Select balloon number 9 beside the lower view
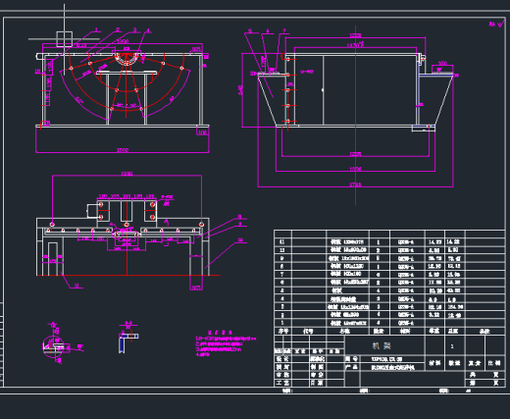This screenshot has width=510, height=419. pyautogui.click(x=239, y=224)
